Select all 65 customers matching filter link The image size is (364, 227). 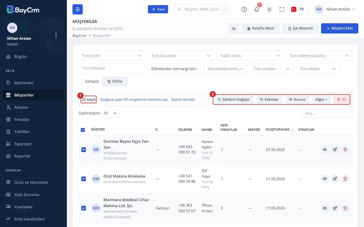[134, 100]
